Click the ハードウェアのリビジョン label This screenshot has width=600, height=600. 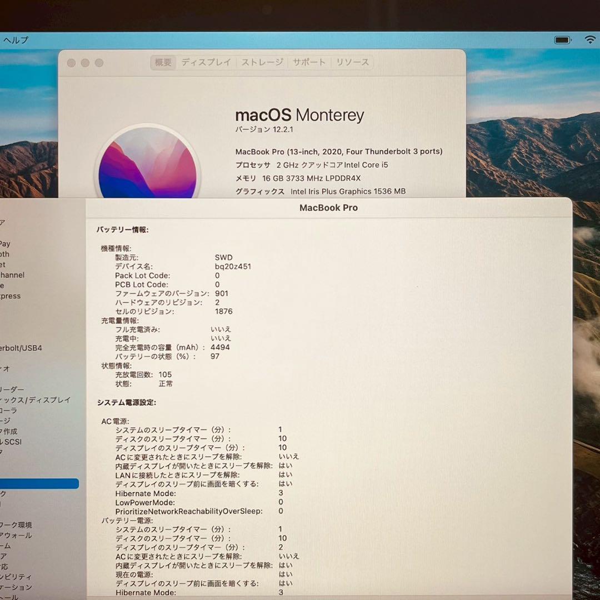[x=159, y=303]
